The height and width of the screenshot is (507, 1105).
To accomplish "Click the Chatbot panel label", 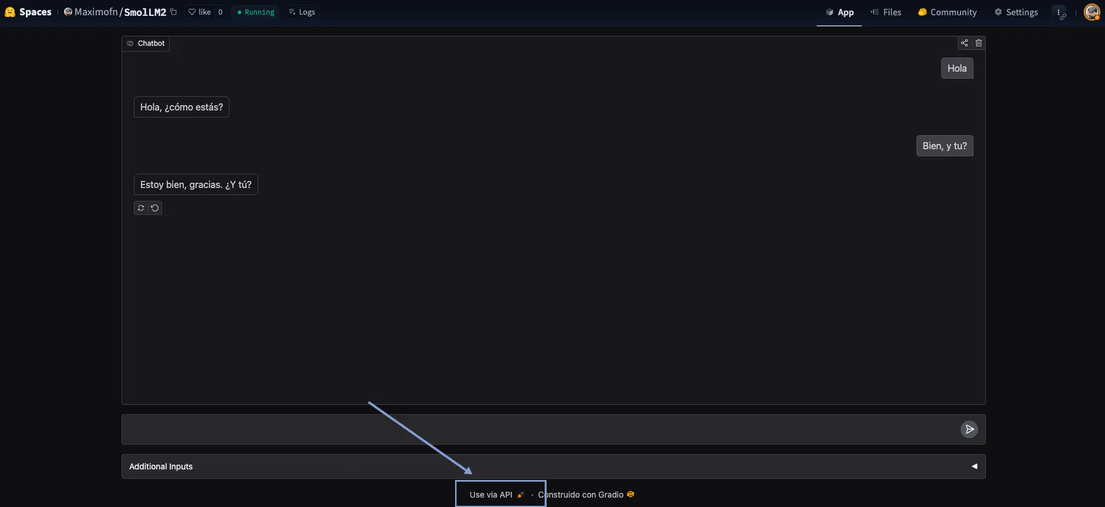I will click(146, 43).
